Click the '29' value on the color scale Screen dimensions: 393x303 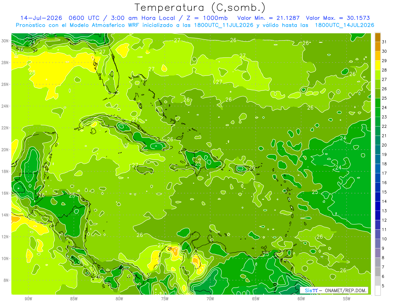pyautogui.click(x=384, y=61)
